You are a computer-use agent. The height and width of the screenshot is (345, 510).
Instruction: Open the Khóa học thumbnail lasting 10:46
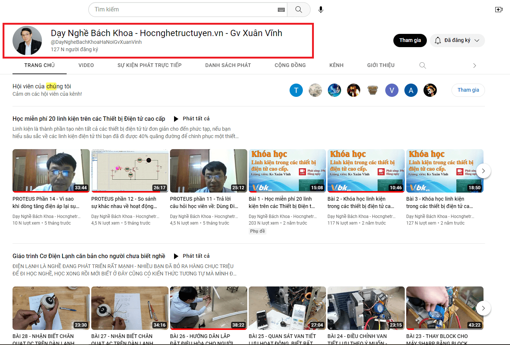point(366,171)
